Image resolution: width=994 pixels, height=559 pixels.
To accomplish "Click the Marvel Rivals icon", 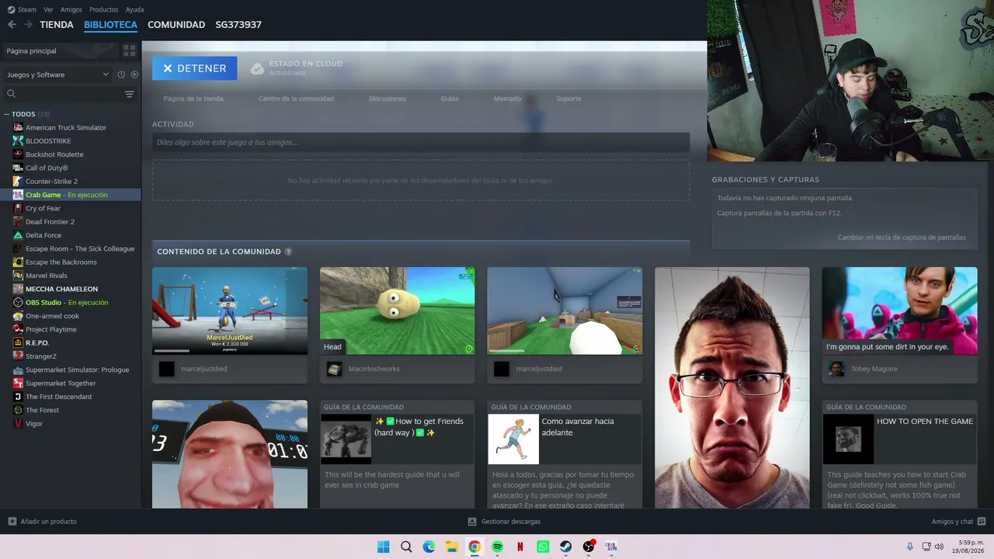I will 18,276.
